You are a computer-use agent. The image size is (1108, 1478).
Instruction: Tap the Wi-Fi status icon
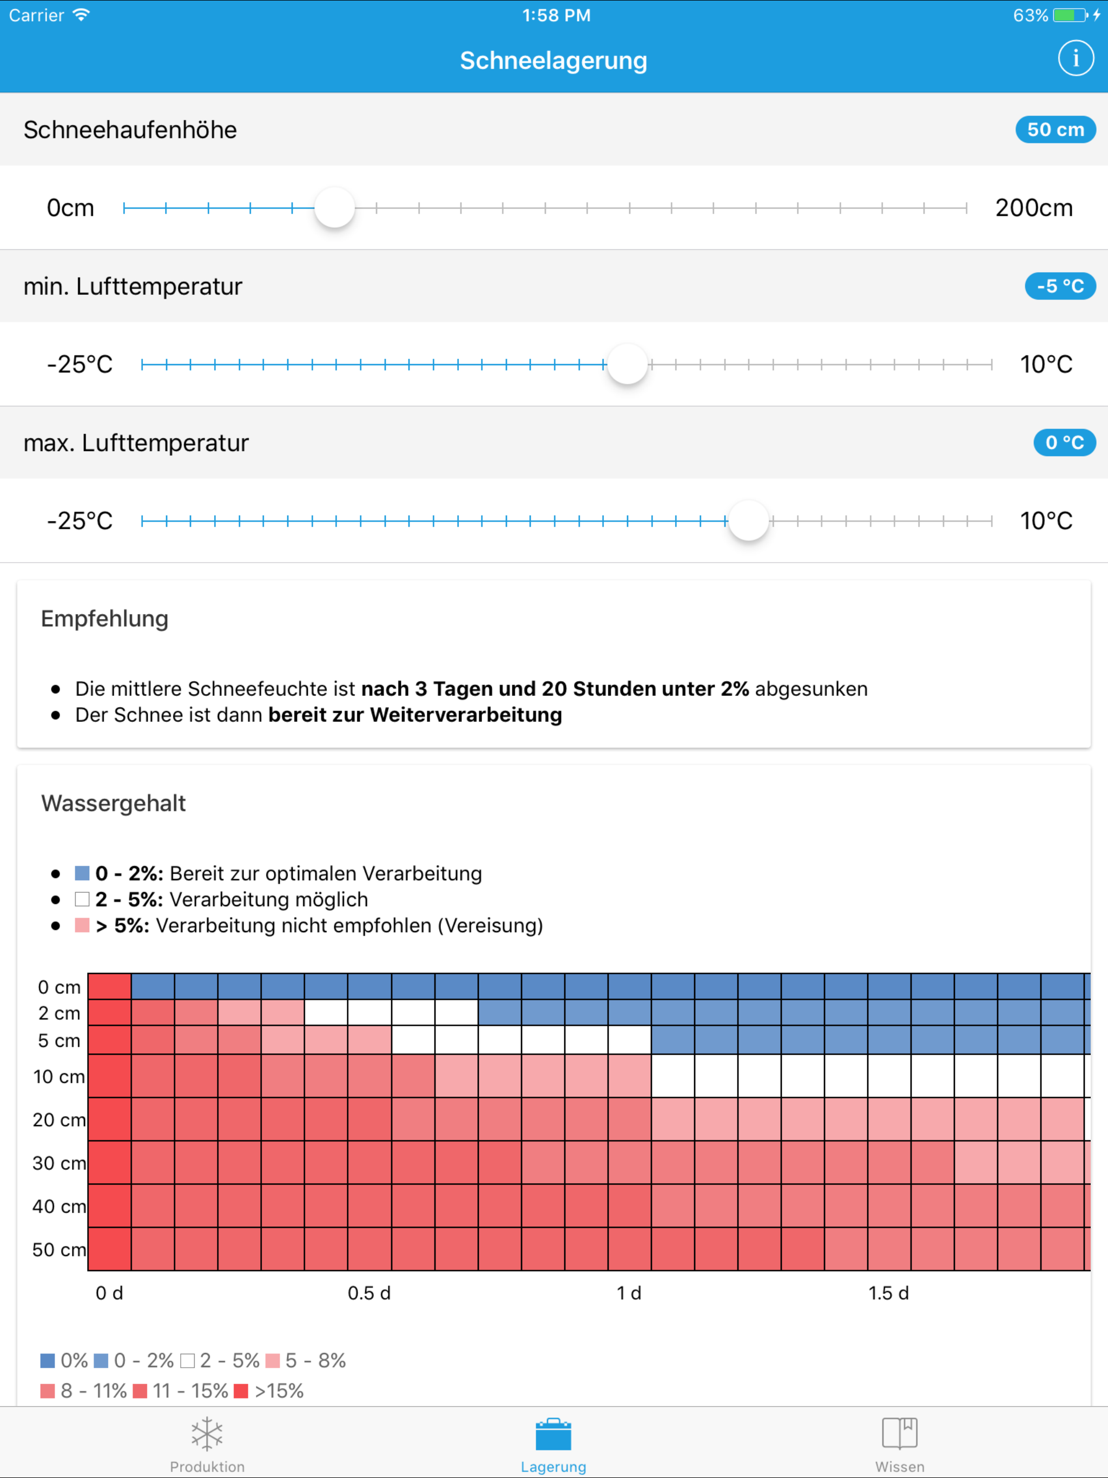pyautogui.click(x=81, y=15)
